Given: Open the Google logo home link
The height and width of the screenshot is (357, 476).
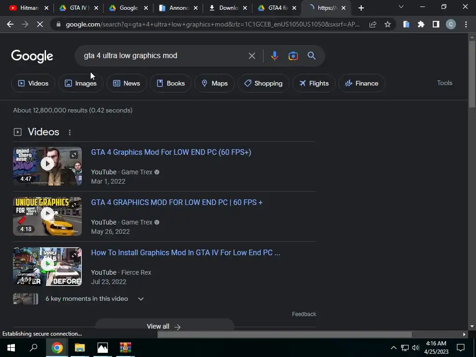Looking at the screenshot, I should point(32,56).
